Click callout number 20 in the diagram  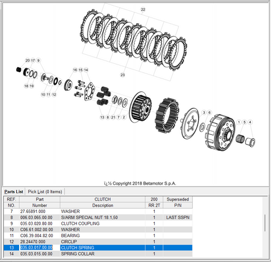click(x=28, y=60)
